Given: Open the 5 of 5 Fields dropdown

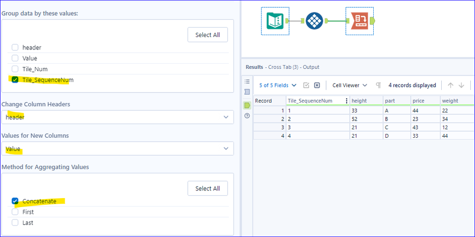Looking at the screenshot, I should point(278,85).
